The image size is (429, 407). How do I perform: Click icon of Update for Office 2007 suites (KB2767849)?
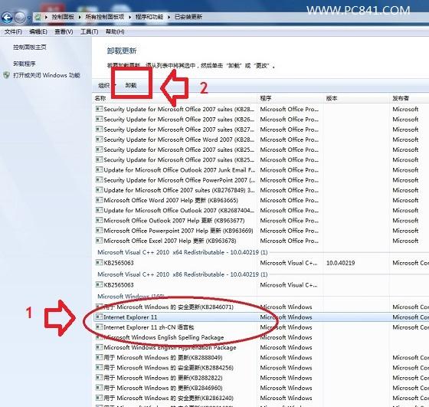99,190
